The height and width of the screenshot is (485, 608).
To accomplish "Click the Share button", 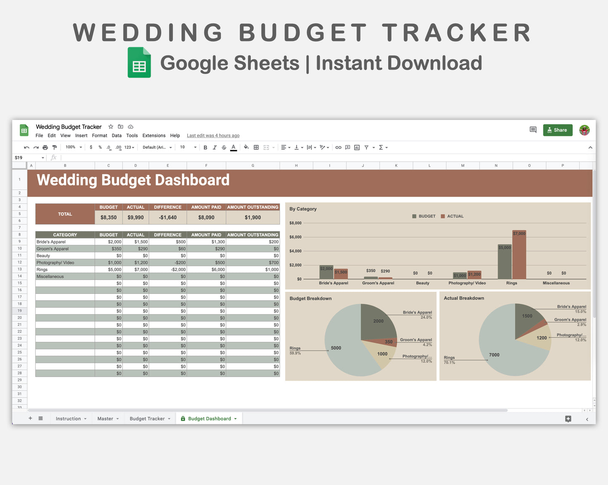I will tap(558, 130).
